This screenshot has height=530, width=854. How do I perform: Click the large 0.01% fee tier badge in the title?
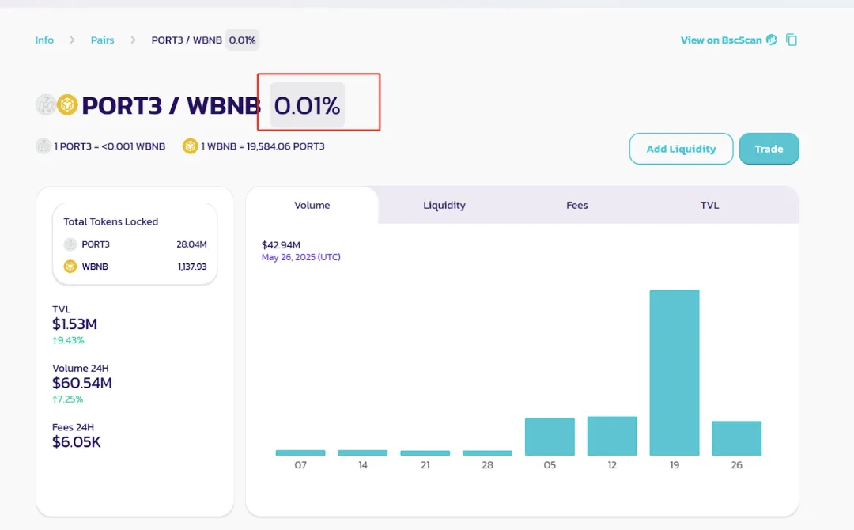point(307,105)
